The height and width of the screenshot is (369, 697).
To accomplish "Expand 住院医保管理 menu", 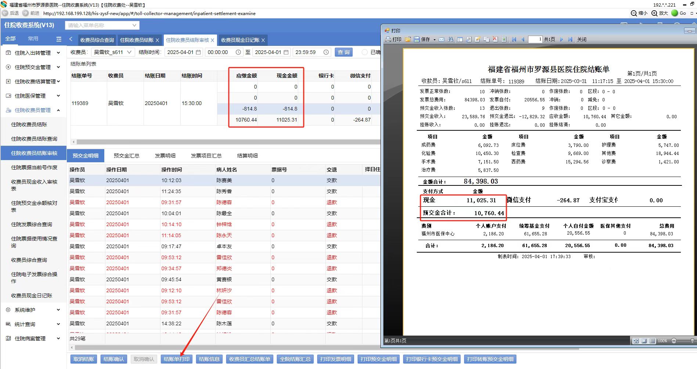I will pos(33,96).
